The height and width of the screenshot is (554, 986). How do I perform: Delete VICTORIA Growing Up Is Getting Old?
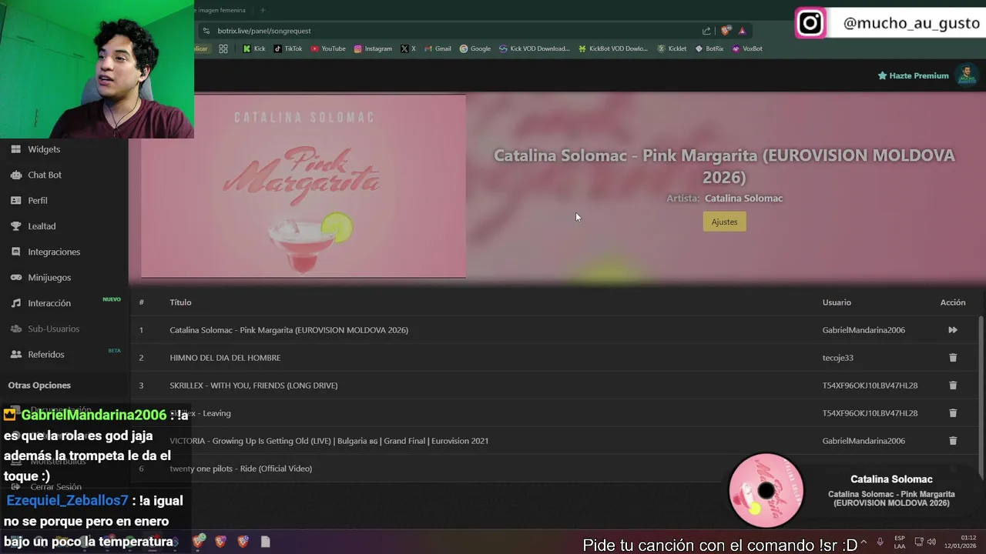pos(953,441)
